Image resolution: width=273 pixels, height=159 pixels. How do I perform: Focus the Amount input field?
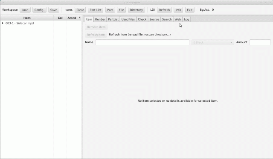tap(260, 42)
